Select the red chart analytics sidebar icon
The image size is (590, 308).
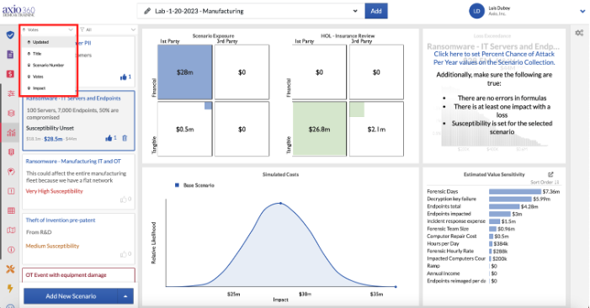coord(11,132)
